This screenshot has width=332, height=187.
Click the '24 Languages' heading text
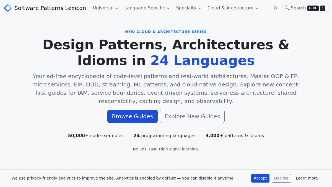tap(203, 61)
